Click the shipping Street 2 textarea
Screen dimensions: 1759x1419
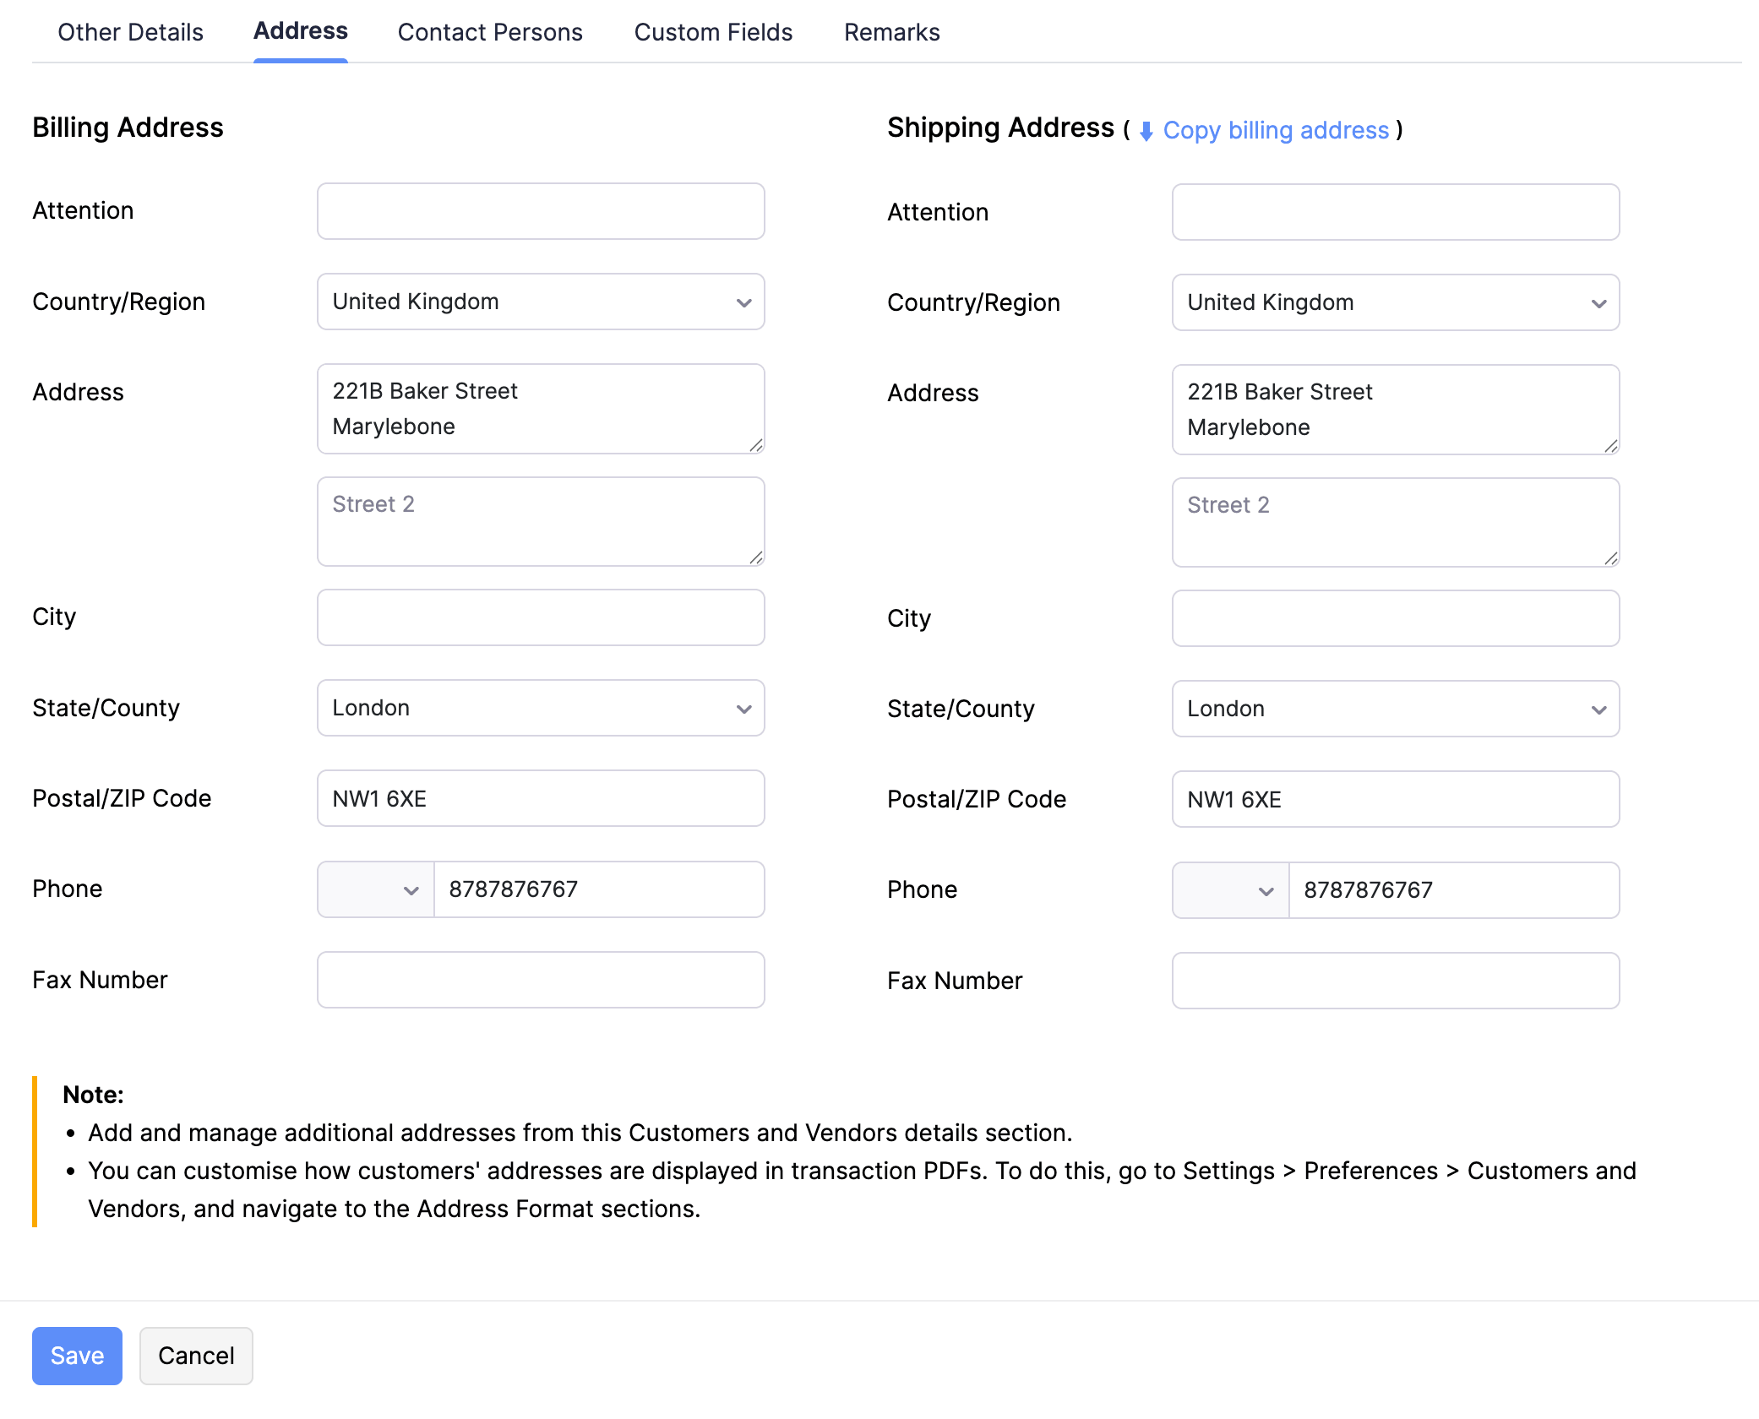point(1396,522)
